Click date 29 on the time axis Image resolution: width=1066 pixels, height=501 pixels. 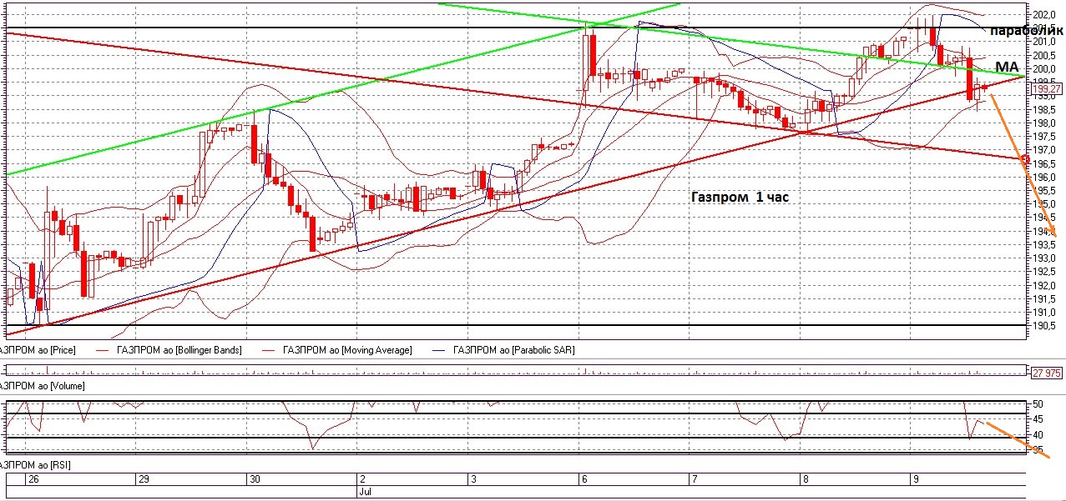click(144, 480)
